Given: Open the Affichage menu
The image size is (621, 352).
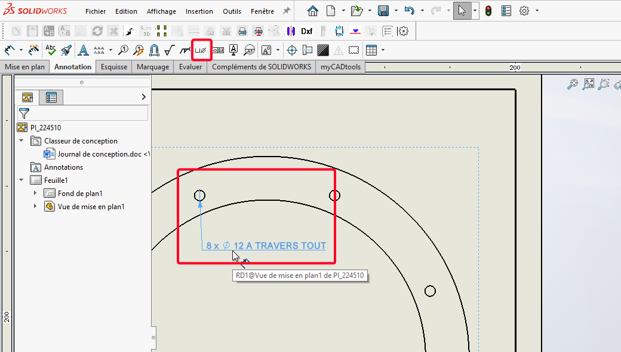Looking at the screenshot, I should pyautogui.click(x=161, y=11).
